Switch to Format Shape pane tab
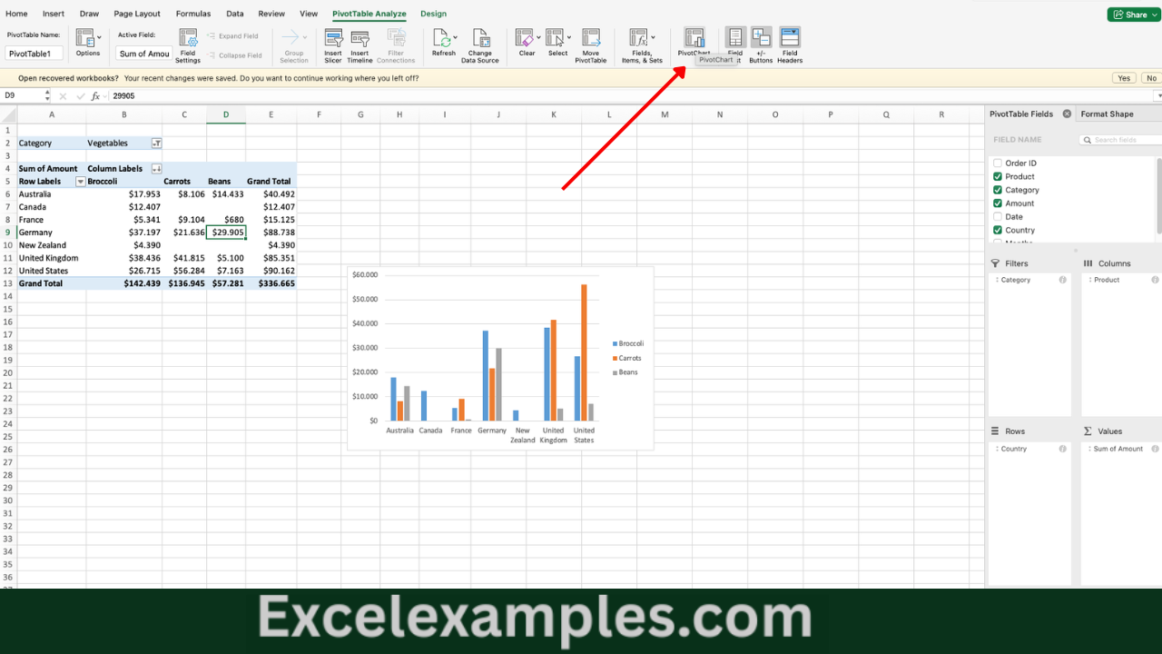 pyautogui.click(x=1107, y=114)
